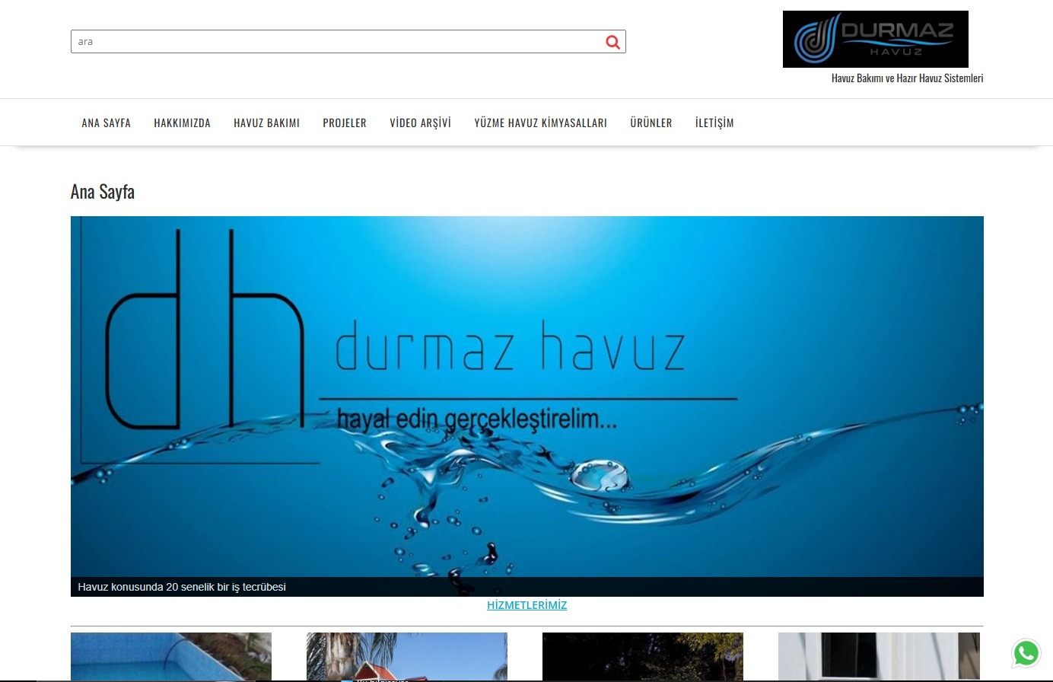Select Havuz Bakımı from the navigation
This screenshot has height=682, width=1053.
pyautogui.click(x=266, y=123)
